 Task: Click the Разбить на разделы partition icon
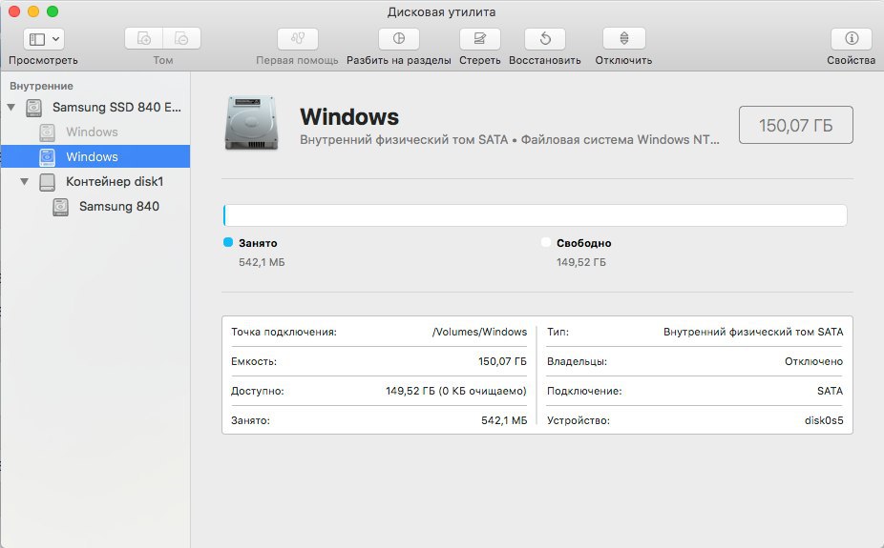pos(399,39)
